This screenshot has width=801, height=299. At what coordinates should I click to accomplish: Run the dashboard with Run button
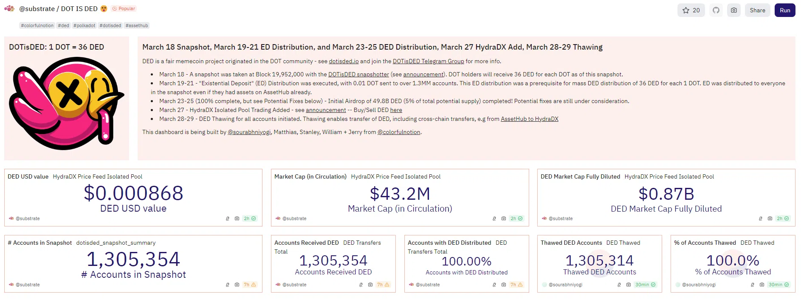[x=785, y=10]
